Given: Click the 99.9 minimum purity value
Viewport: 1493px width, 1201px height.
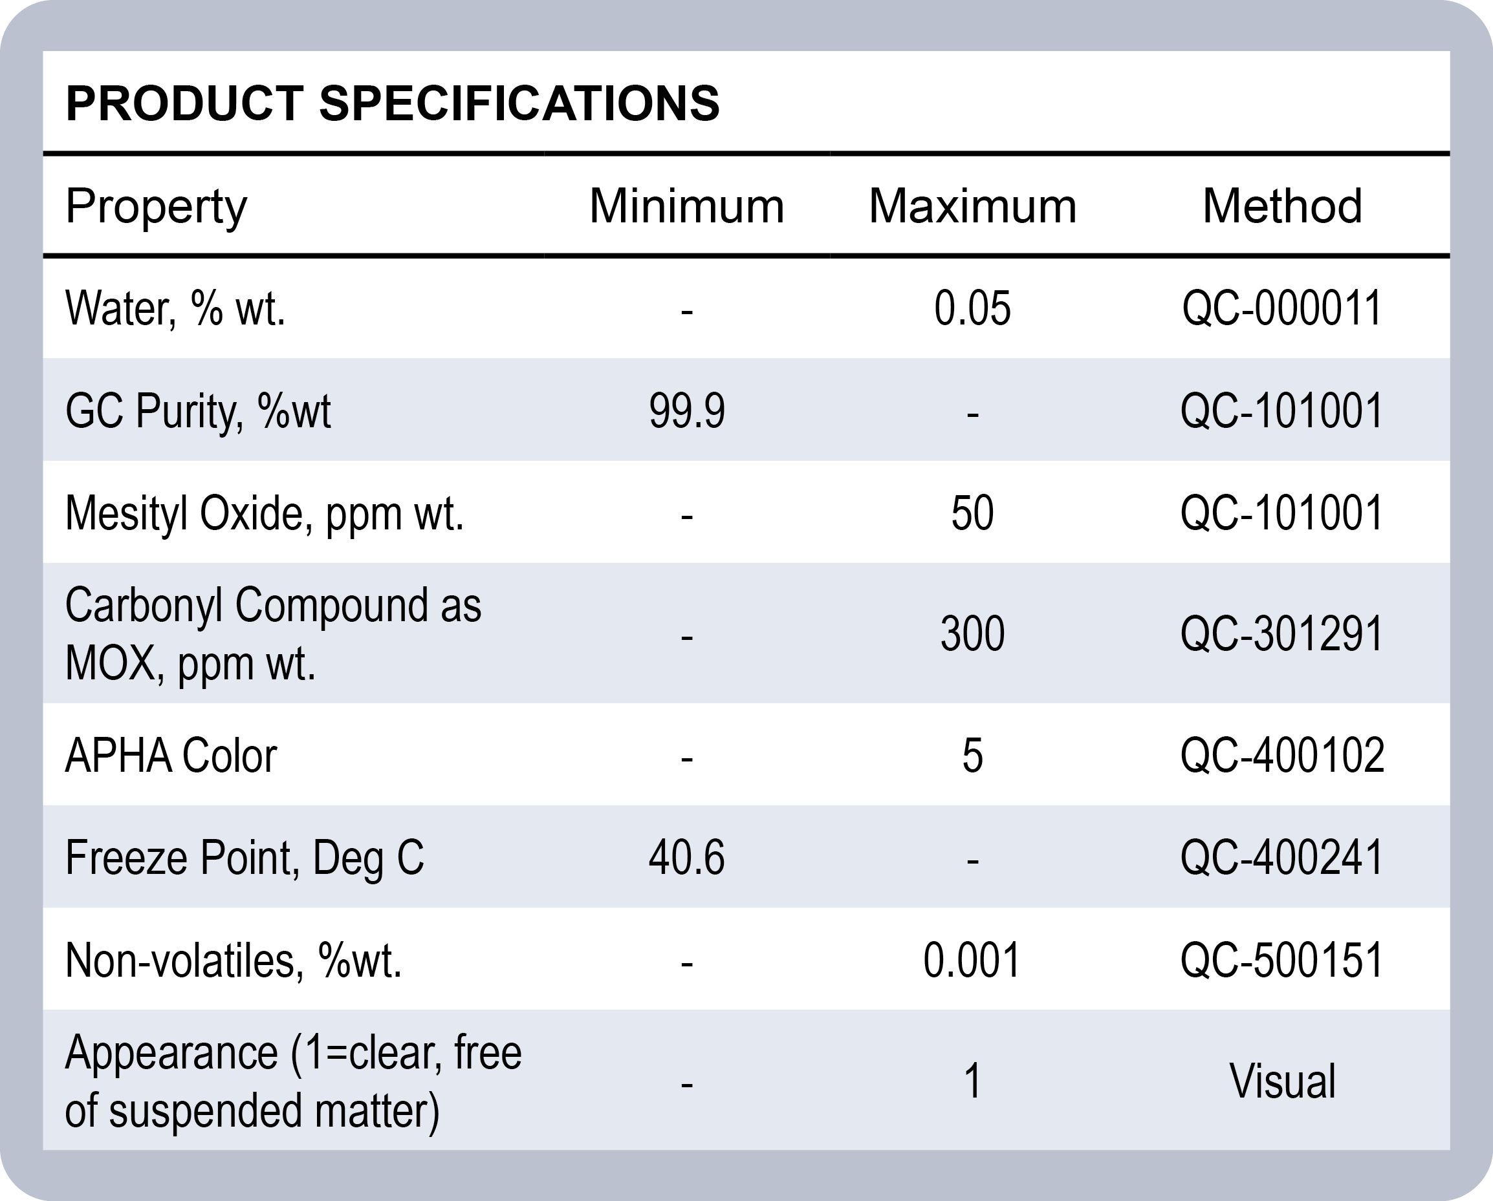Looking at the screenshot, I should [x=686, y=411].
